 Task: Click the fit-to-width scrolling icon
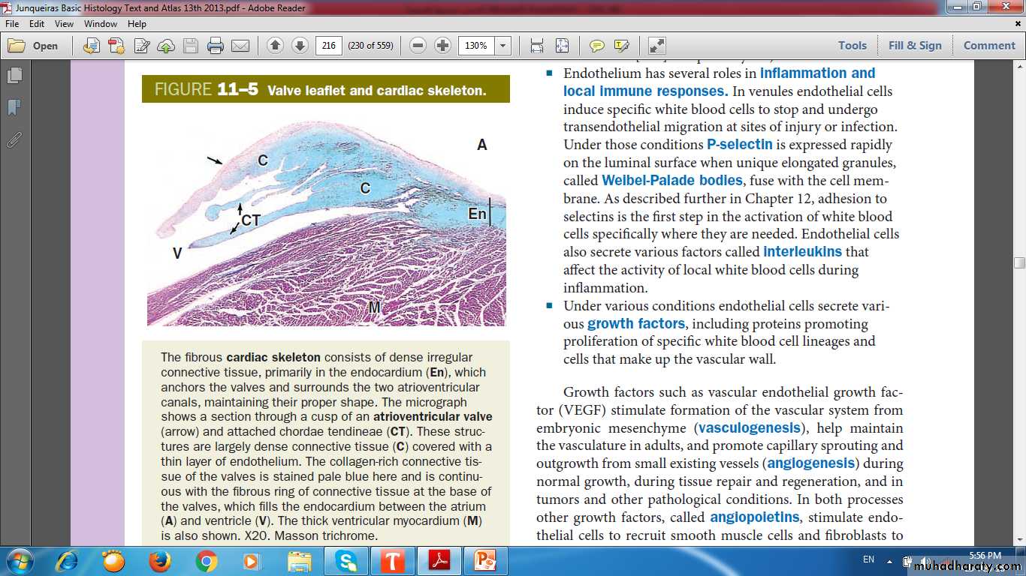(537, 46)
